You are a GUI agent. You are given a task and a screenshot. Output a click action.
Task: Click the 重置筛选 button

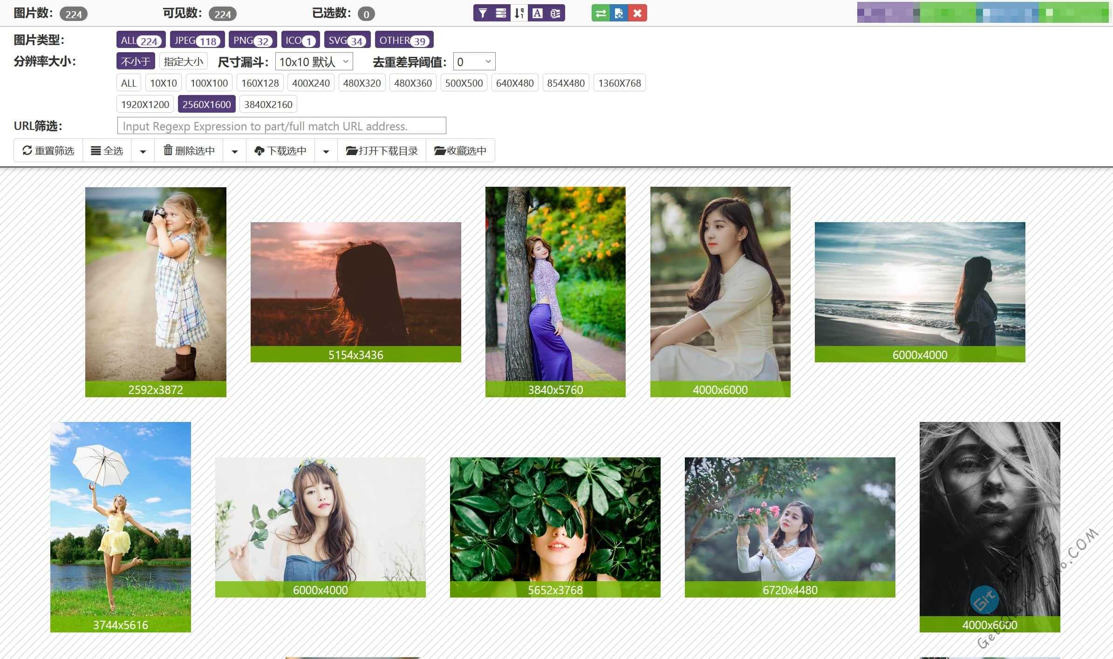48,150
